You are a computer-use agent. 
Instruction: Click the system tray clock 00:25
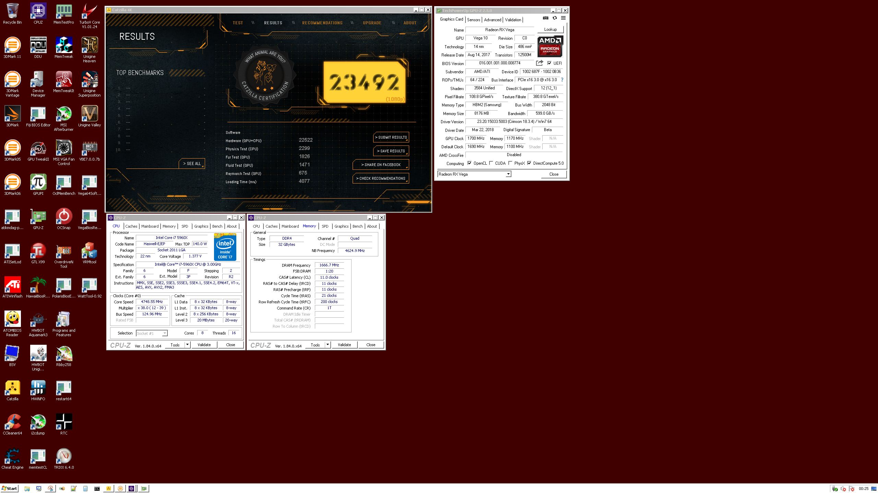click(x=864, y=489)
